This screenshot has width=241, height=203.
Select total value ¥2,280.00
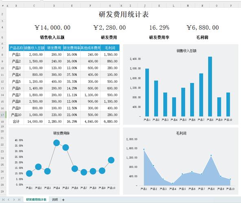point(110,28)
